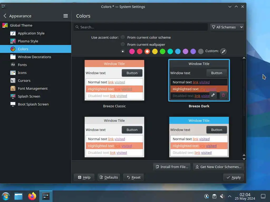Choose the blue accent color swatch
This screenshot has width=270, height=202.
(x=178, y=51)
